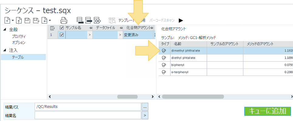This screenshot has height=121, width=293.
Task: Collapse the 全般 tree section
Action: pos(5,29)
